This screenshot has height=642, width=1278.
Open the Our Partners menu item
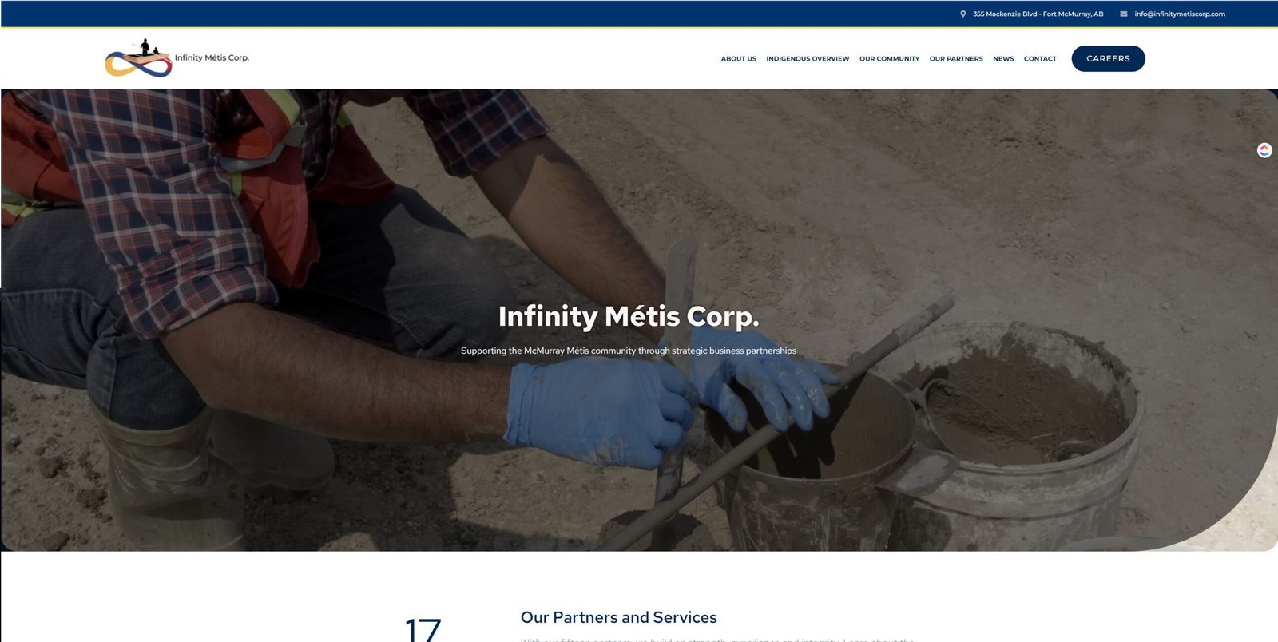pyautogui.click(x=956, y=59)
